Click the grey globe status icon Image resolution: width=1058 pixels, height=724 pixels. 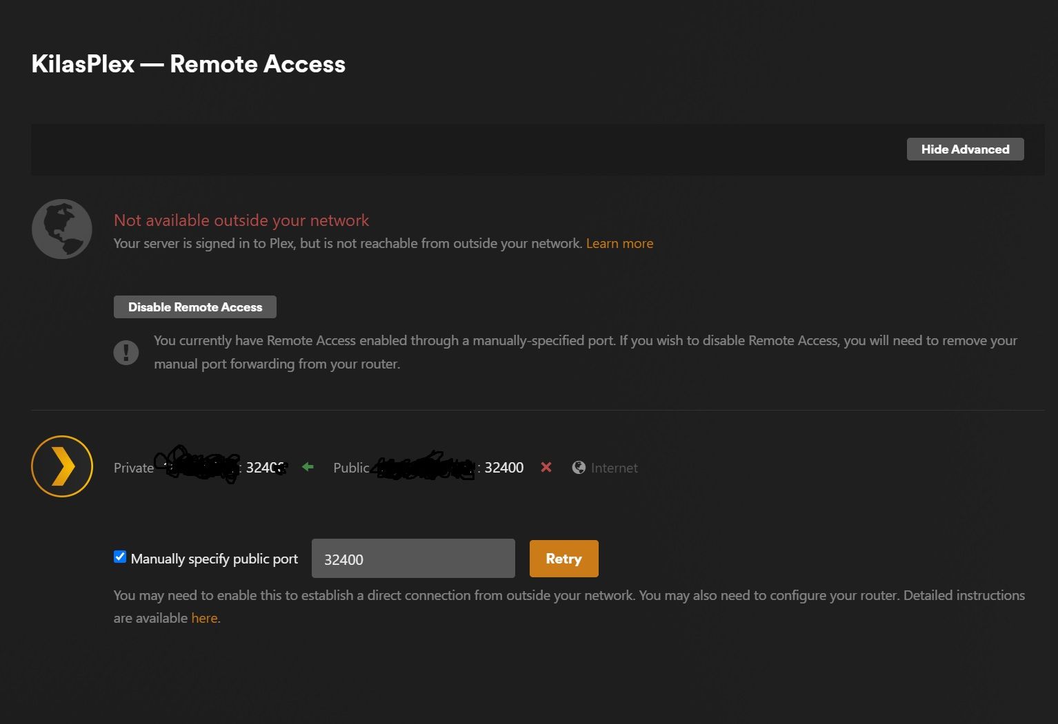pos(62,229)
